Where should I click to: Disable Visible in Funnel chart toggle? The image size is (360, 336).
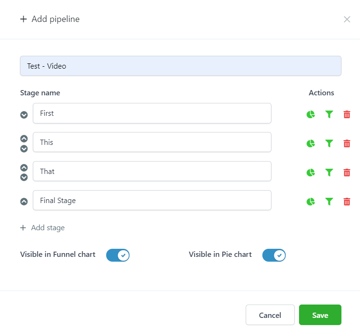[118, 255]
